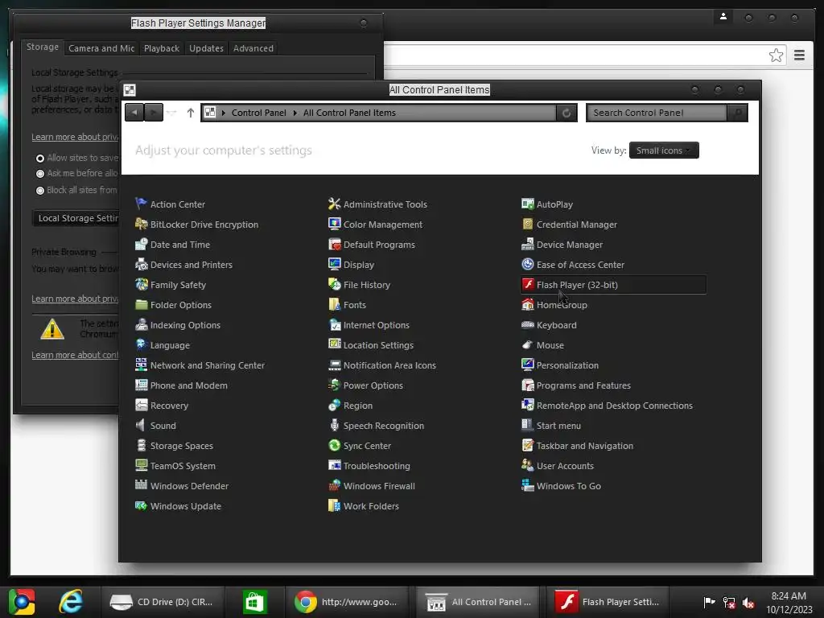Select 'Allow sites to save' radio in Flash settings
The height and width of the screenshot is (618, 824).
click(40, 159)
